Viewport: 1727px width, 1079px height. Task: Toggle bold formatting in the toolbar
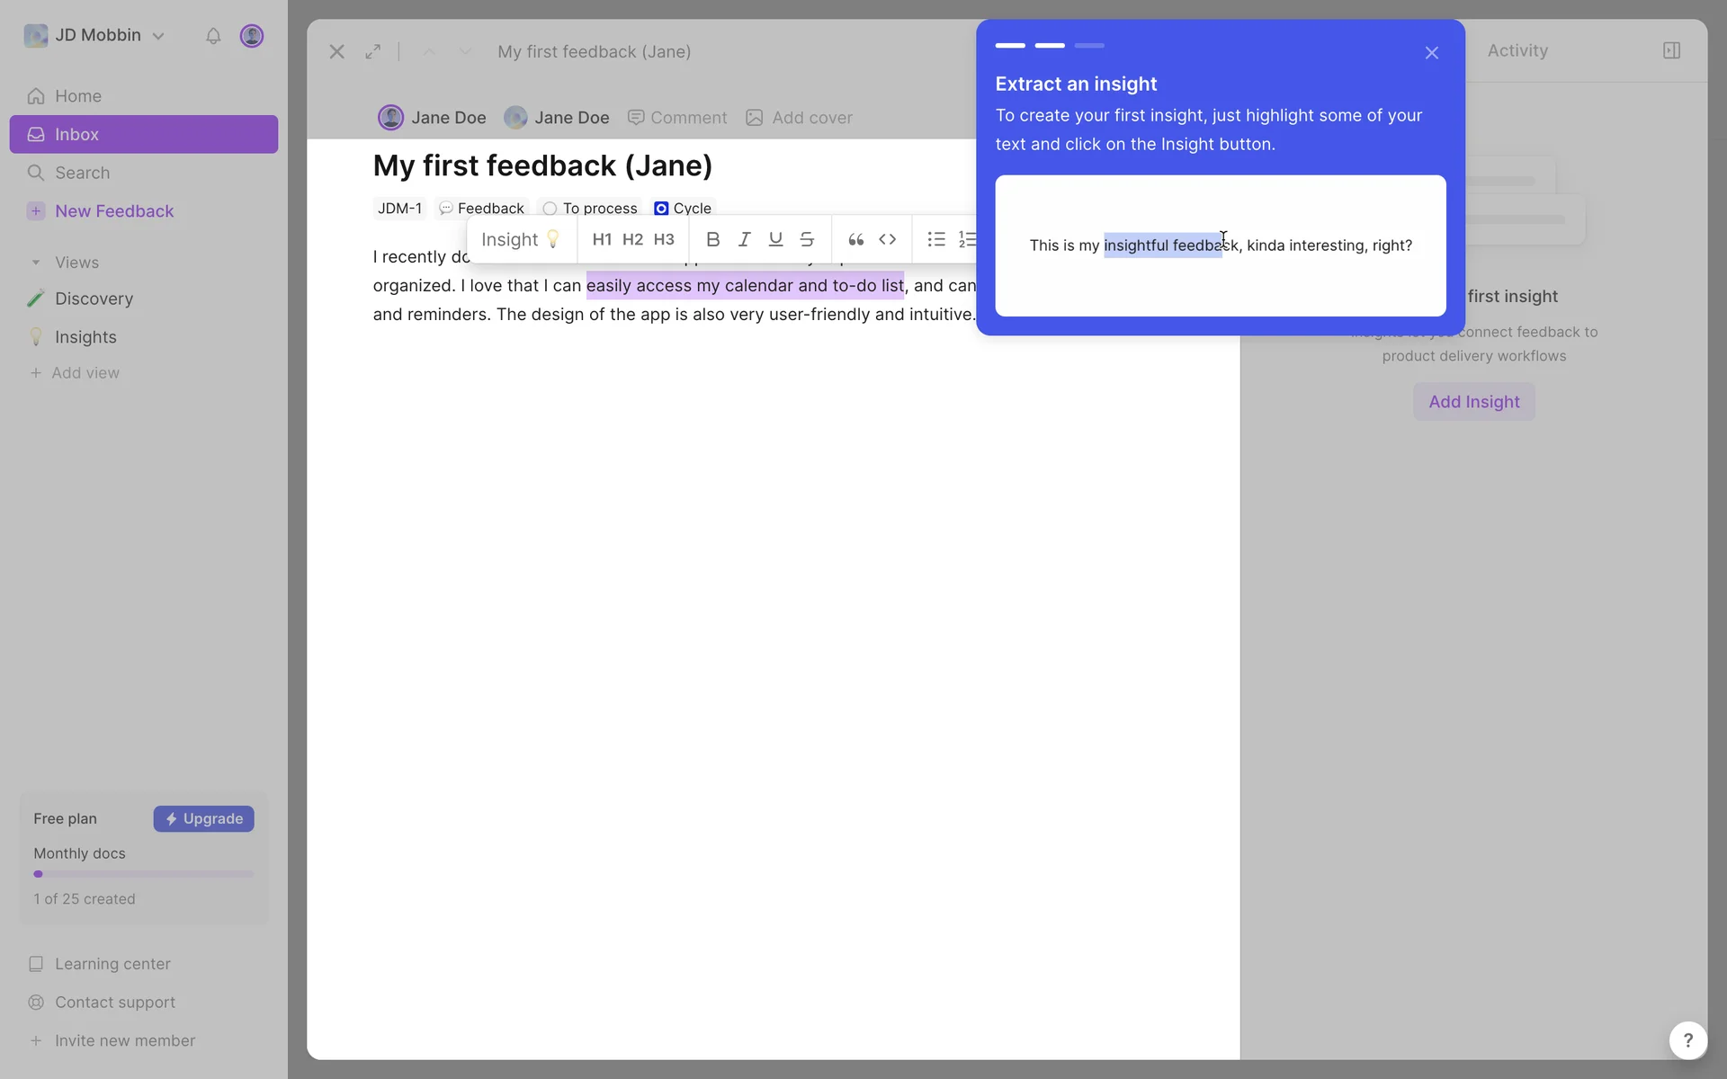(712, 239)
